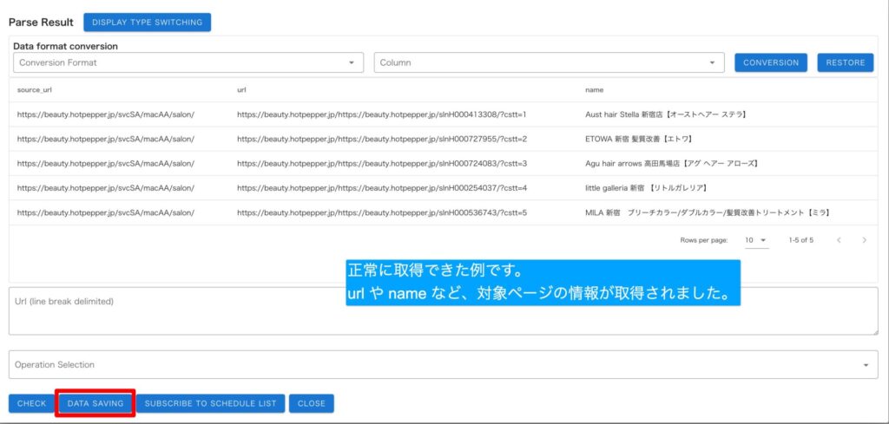Select the Aust hair Stella row name
The width and height of the screenshot is (889, 424).
[x=666, y=114]
